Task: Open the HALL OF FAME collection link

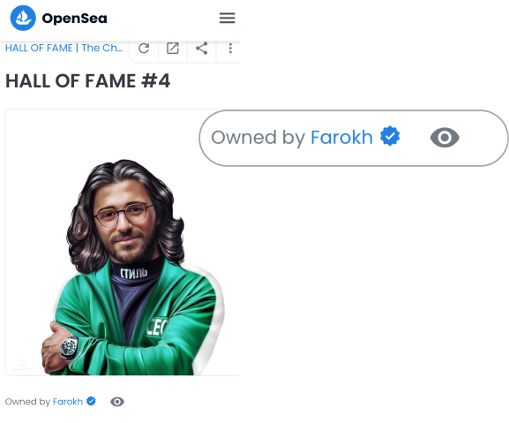Action: [64, 48]
